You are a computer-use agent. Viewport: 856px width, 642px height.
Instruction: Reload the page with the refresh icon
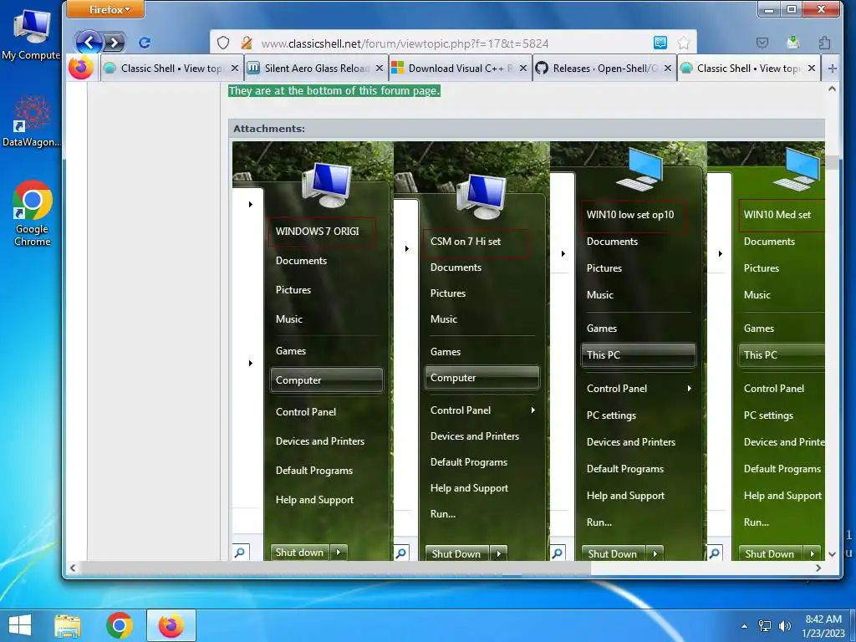click(x=145, y=43)
